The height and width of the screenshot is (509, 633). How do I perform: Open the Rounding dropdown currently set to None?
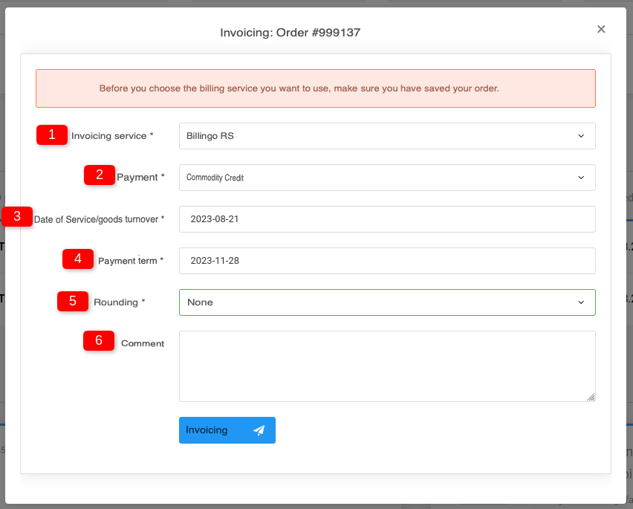[x=386, y=302]
